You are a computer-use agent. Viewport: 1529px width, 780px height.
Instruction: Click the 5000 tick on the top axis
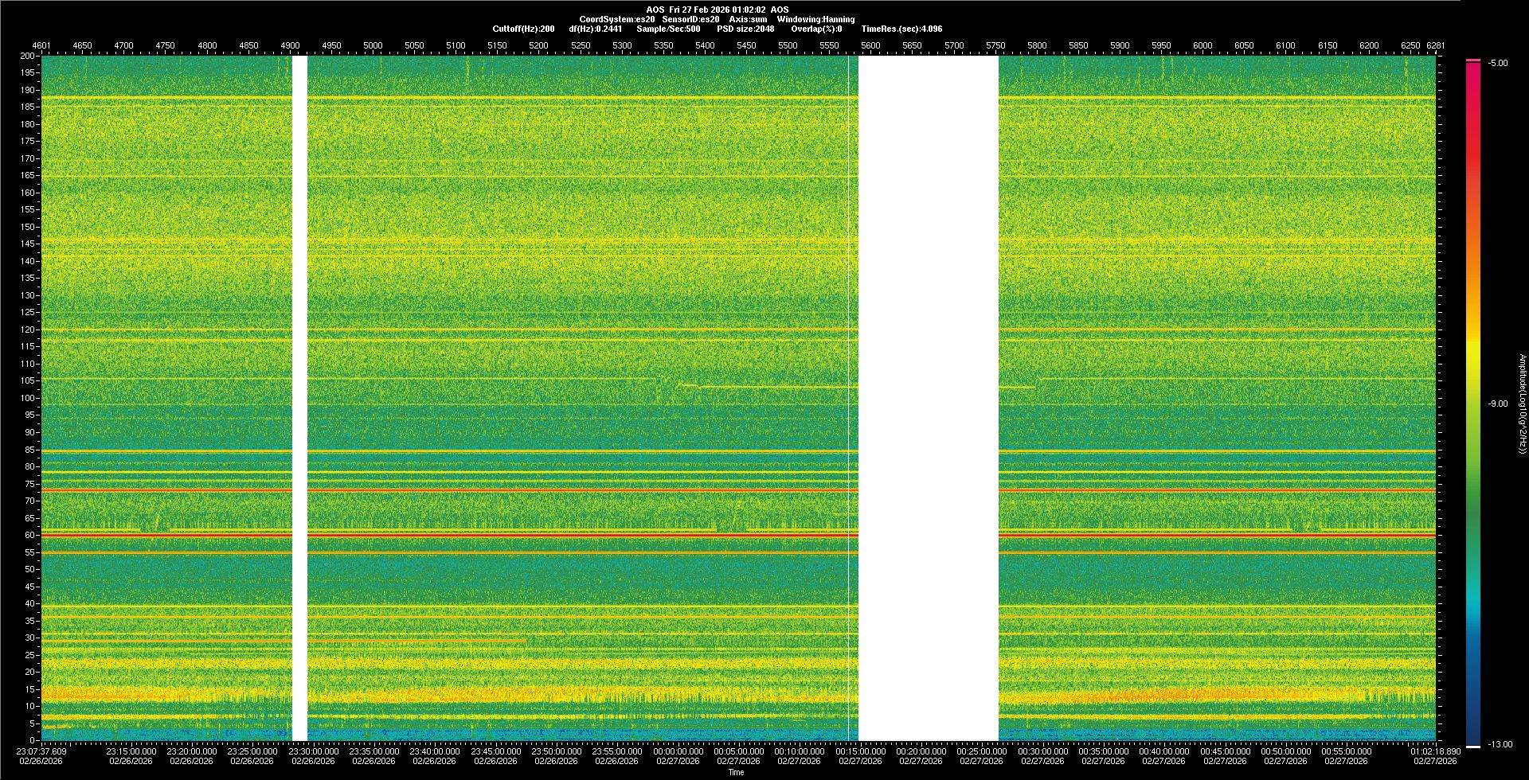[x=373, y=45]
